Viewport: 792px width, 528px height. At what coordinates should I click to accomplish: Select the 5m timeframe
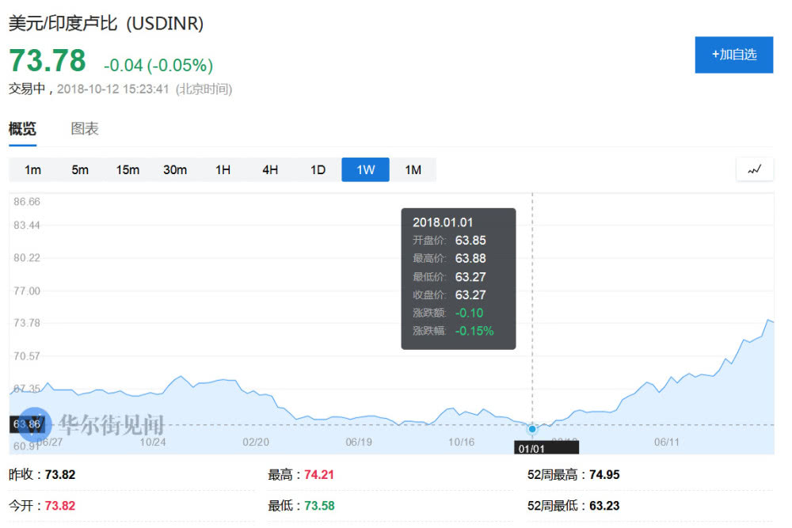pyautogui.click(x=80, y=169)
